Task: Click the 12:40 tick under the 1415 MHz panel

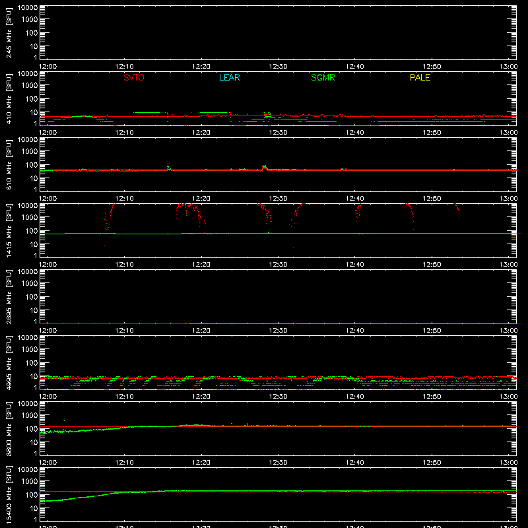Action: pos(355,265)
